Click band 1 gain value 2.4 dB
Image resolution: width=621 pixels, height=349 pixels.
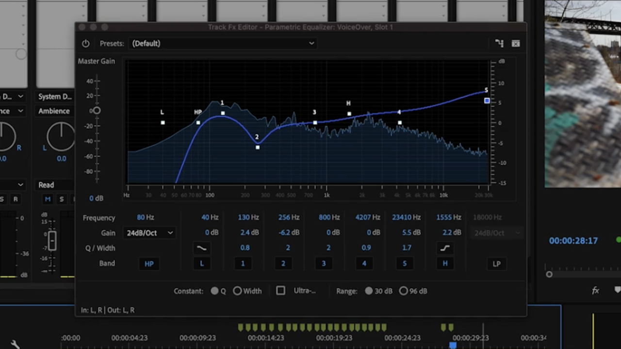250,233
